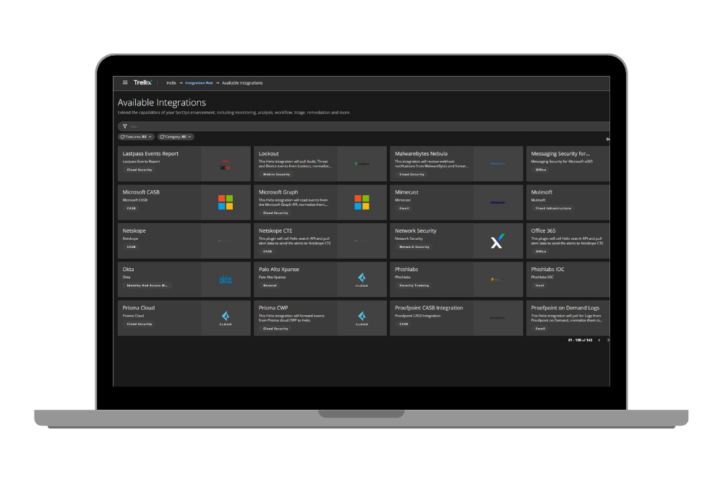The height and width of the screenshot is (482, 723).
Task: Click Microsoft logo on Microsoft CASB card
Action: tap(226, 202)
